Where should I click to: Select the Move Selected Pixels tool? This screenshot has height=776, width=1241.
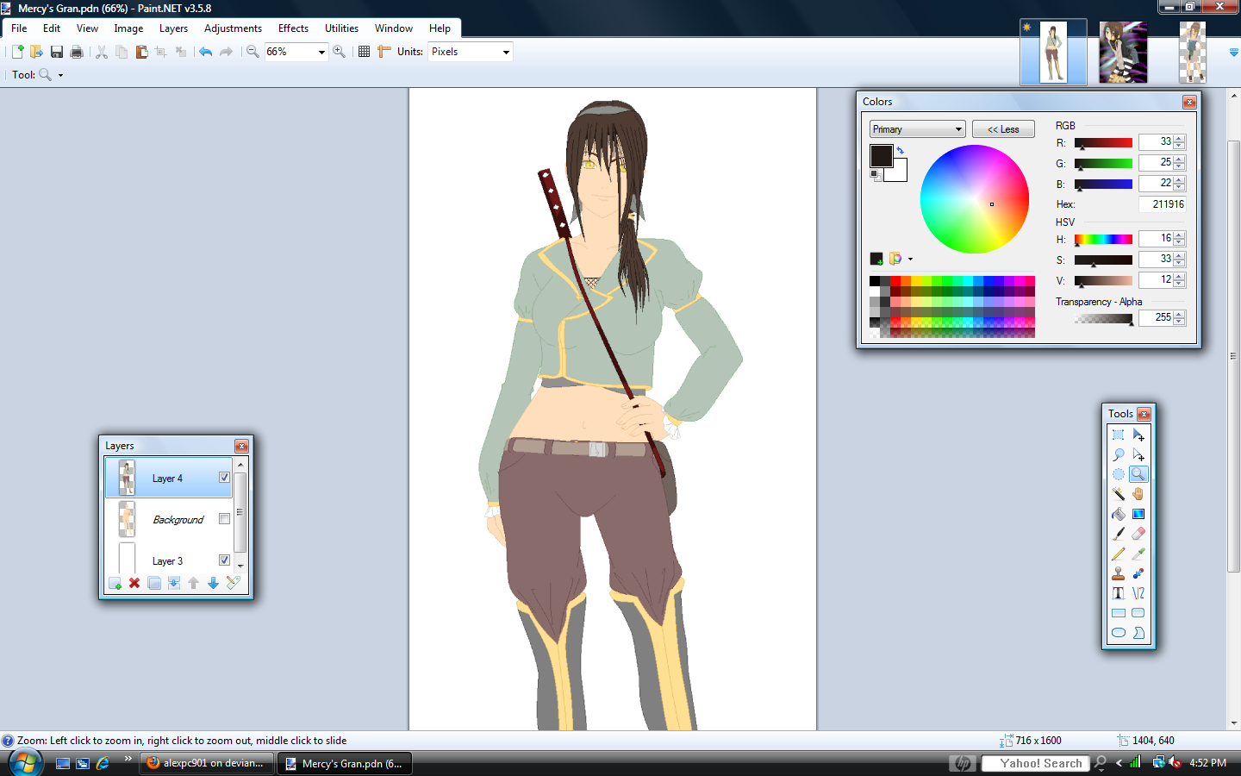pyautogui.click(x=1138, y=435)
